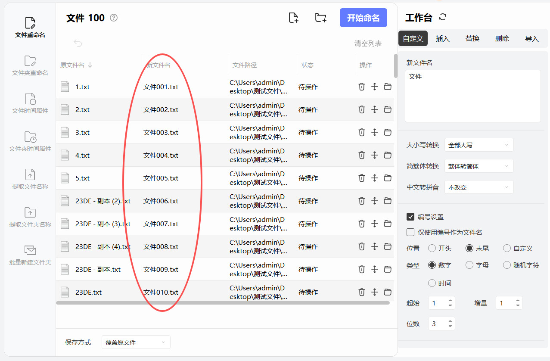Open 批量新建文件夹 in the sidebar
This screenshot has height=361, width=550.
[30, 255]
